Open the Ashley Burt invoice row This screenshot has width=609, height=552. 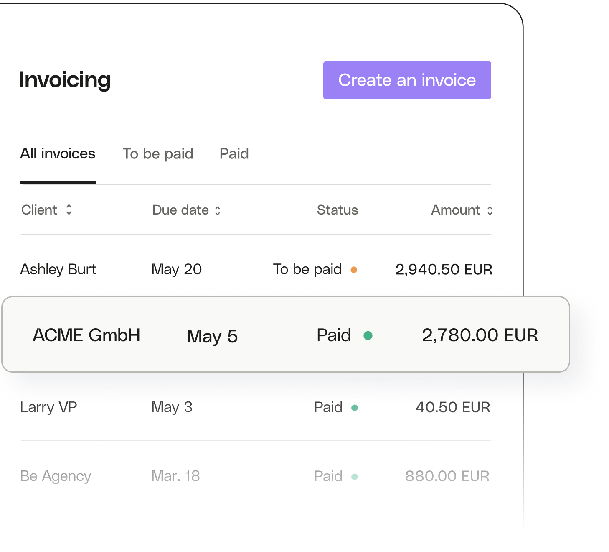pyautogui.click(x=256, y=269)
